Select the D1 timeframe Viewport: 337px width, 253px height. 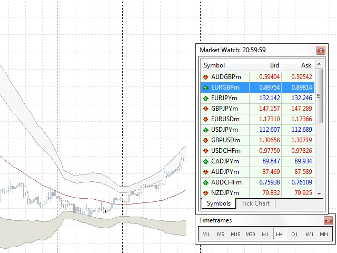coord(294,234)
